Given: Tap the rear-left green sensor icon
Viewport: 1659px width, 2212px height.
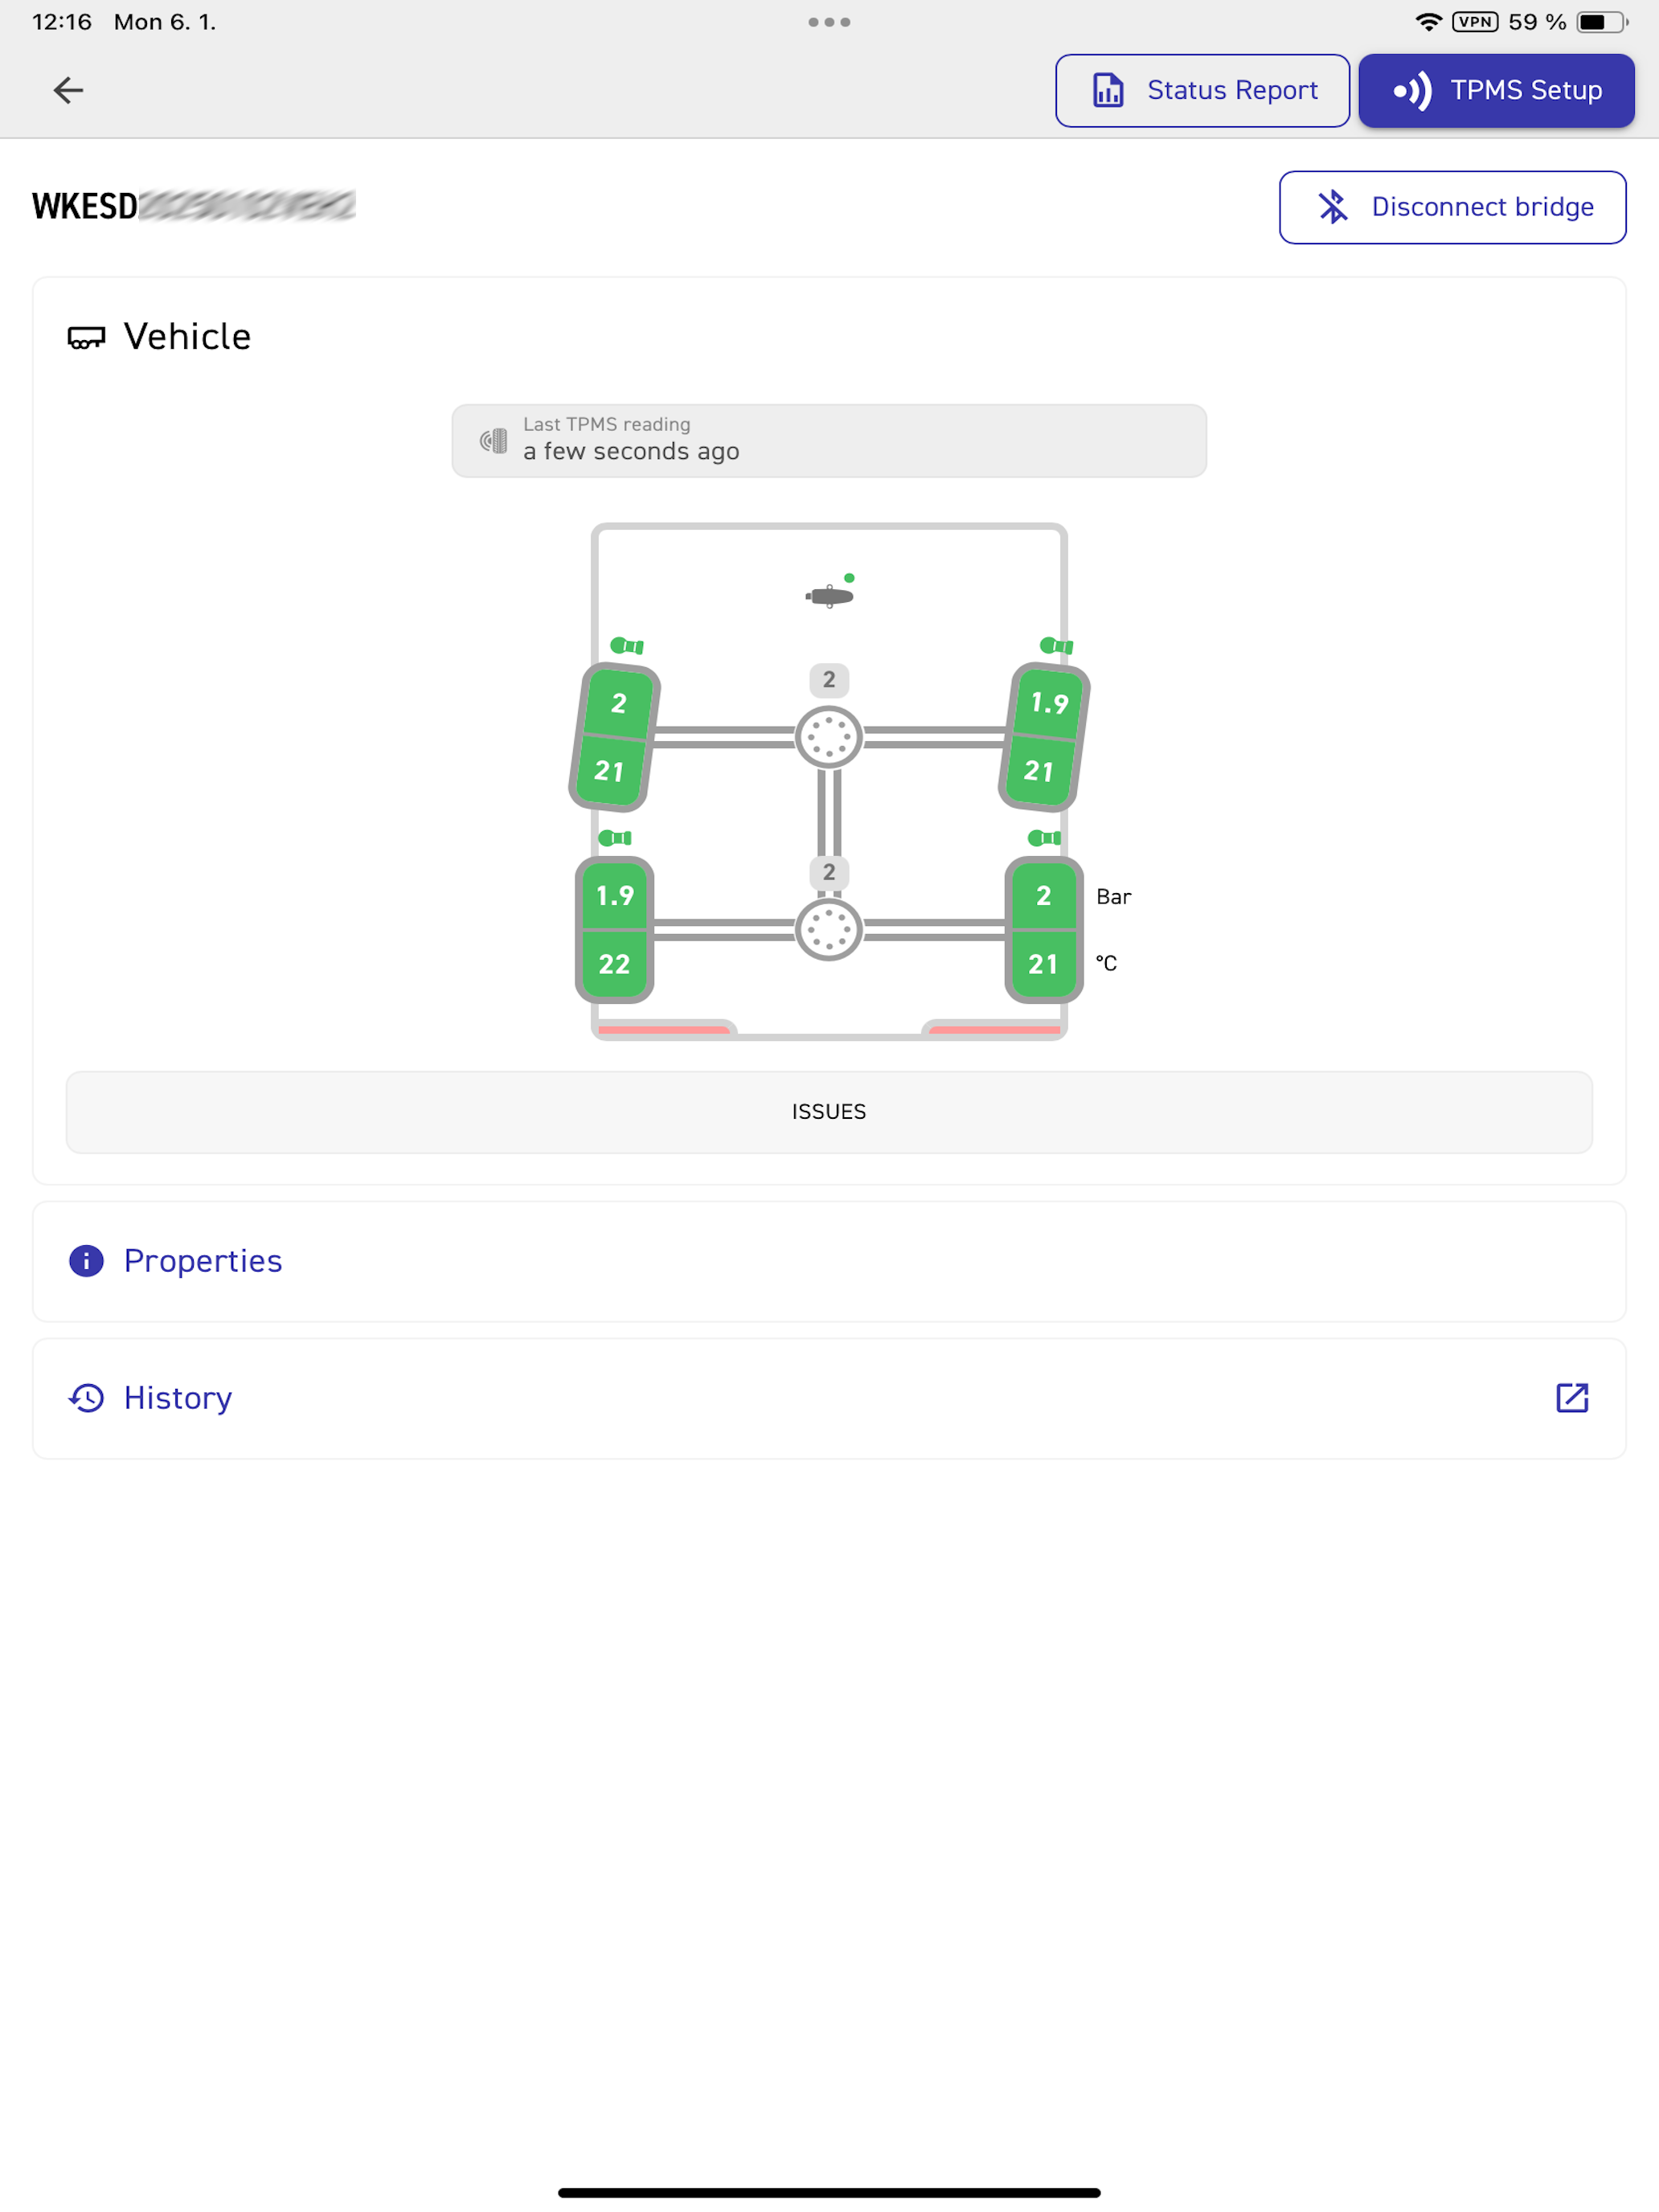Looking at the screenshot, I should coord(615,838).
